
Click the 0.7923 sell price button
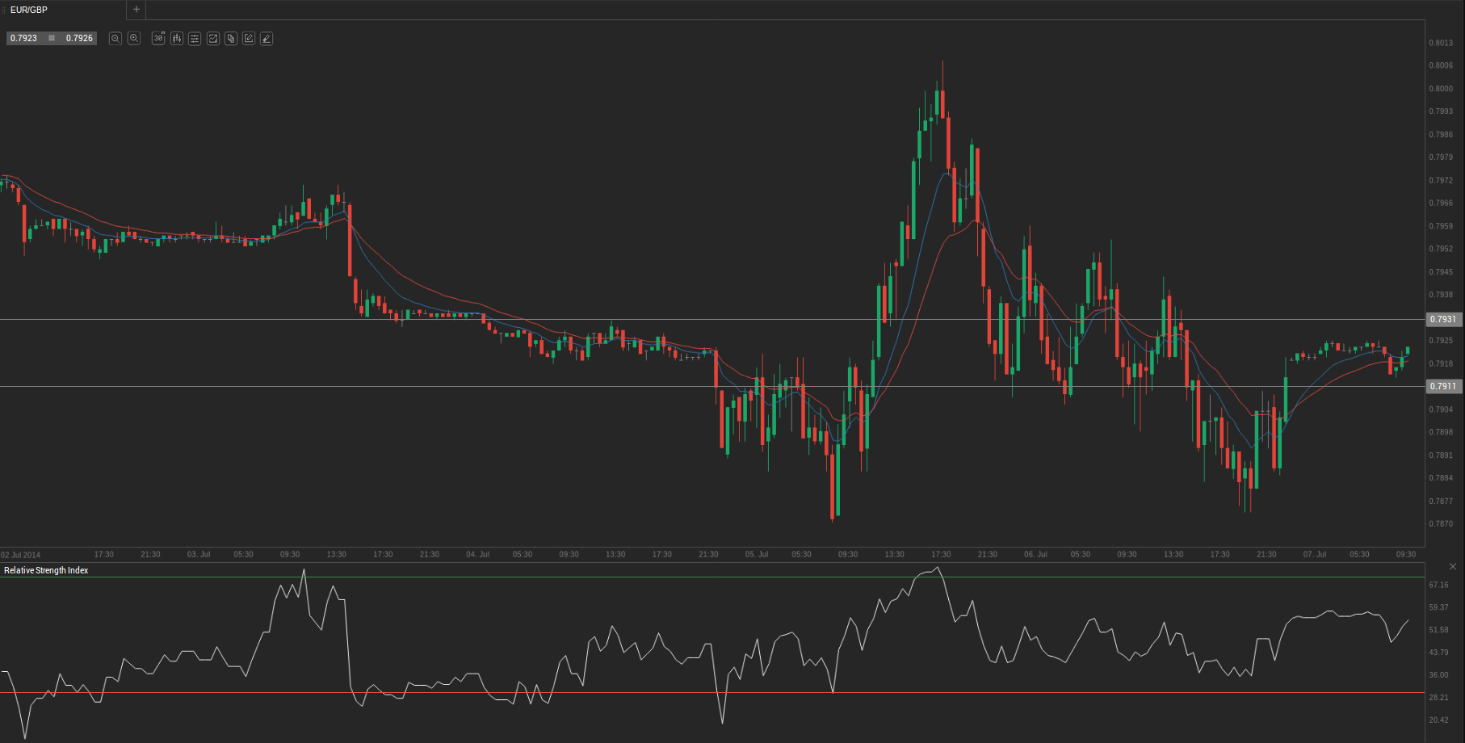pyautogui.click(x=24, y=38)
